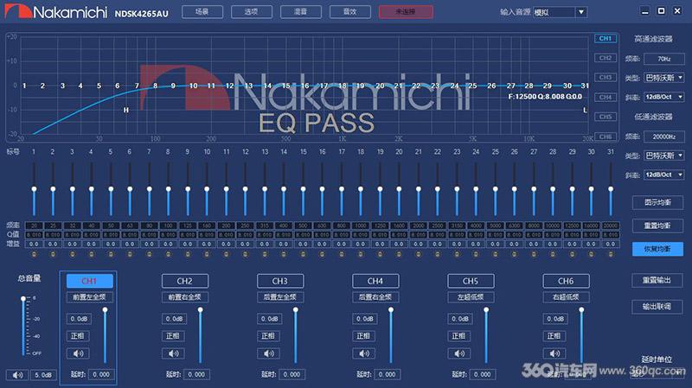Mute CH5 with its speaker icon

pos(459,353)
